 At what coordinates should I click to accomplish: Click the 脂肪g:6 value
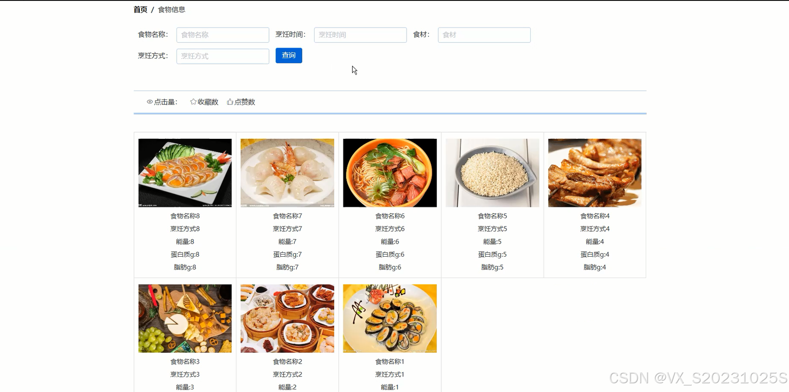(390, 267)
